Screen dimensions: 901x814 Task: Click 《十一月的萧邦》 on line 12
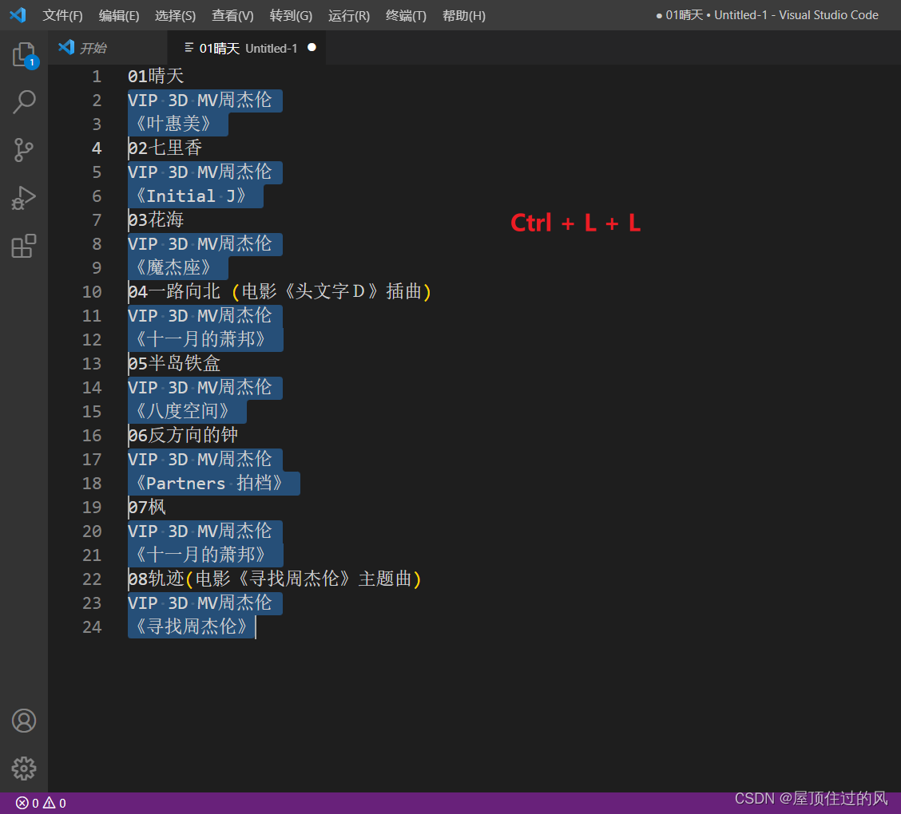(x=200, y=339)
